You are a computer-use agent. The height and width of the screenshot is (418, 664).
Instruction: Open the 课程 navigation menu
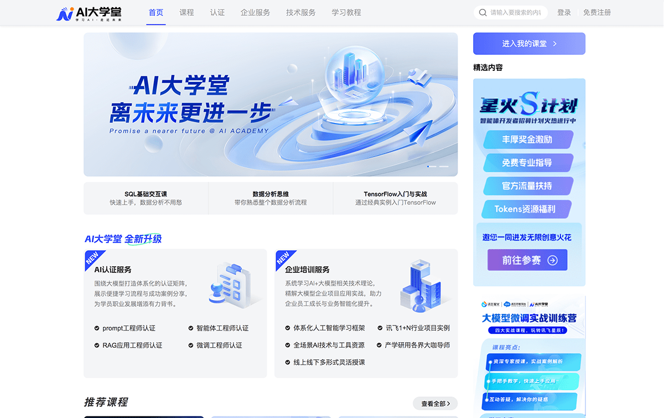[x=186, y=12]
